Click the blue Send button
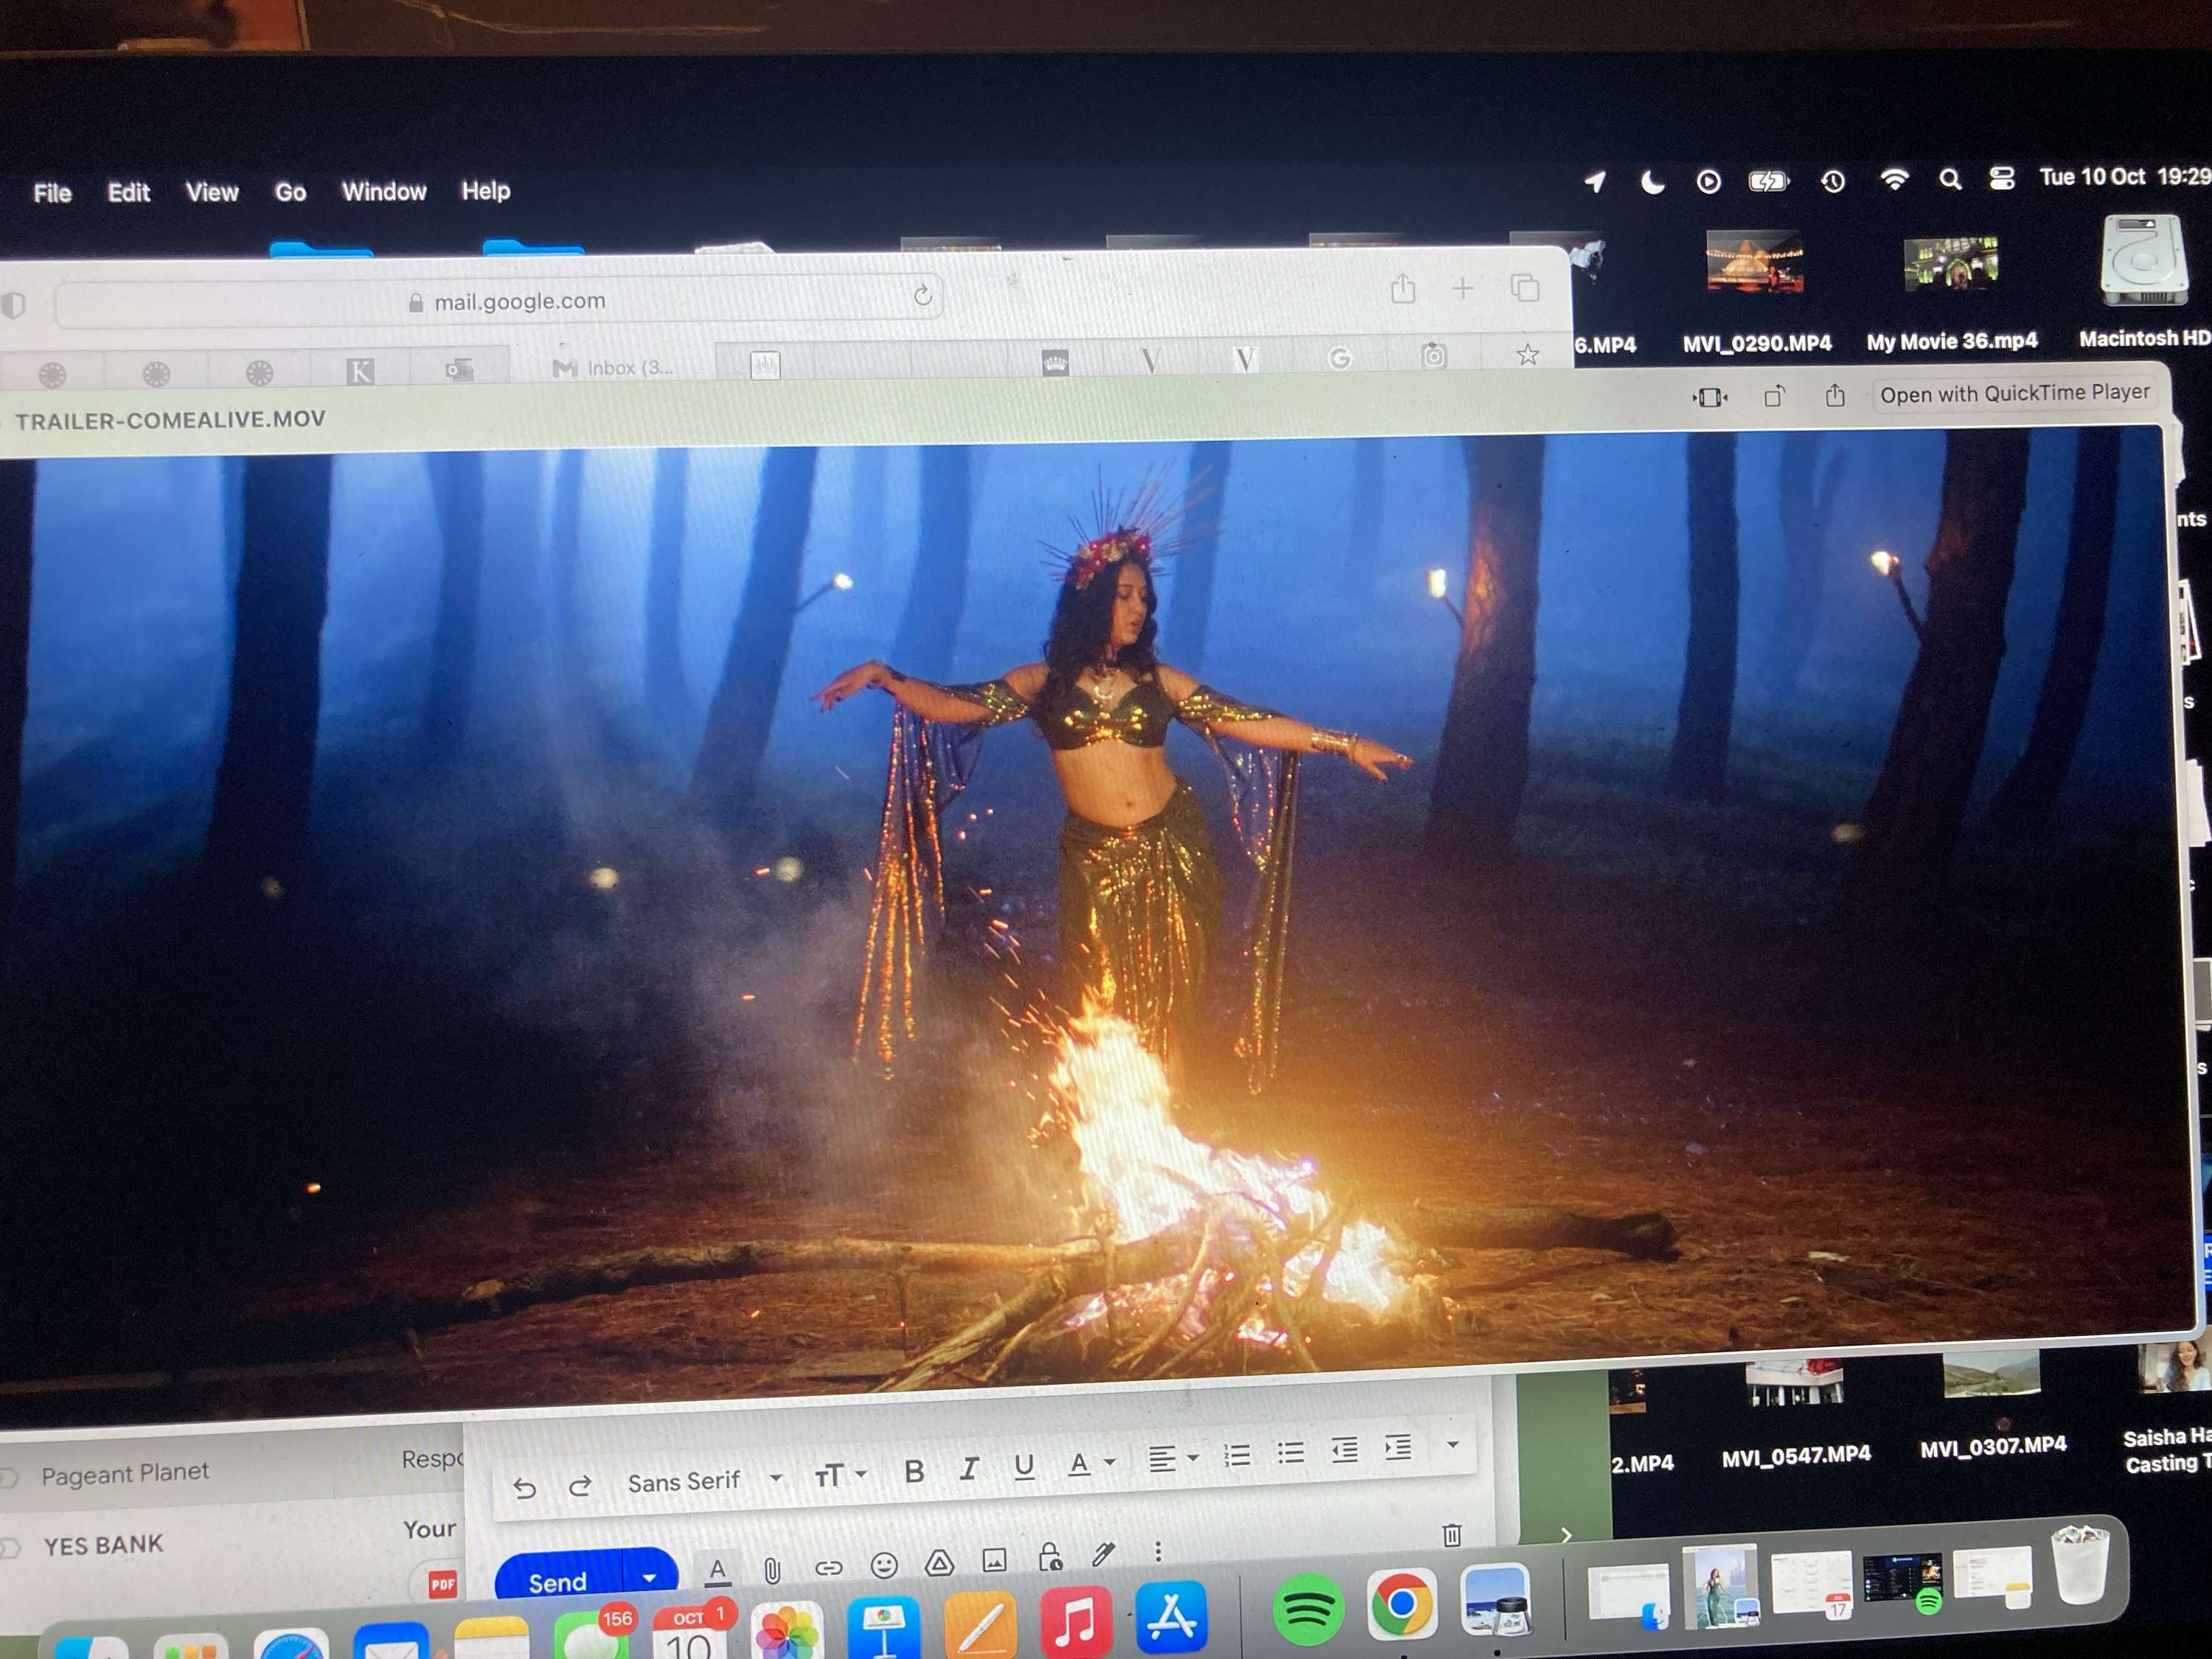2212x1659 pixels. (x=559, y=1582)
